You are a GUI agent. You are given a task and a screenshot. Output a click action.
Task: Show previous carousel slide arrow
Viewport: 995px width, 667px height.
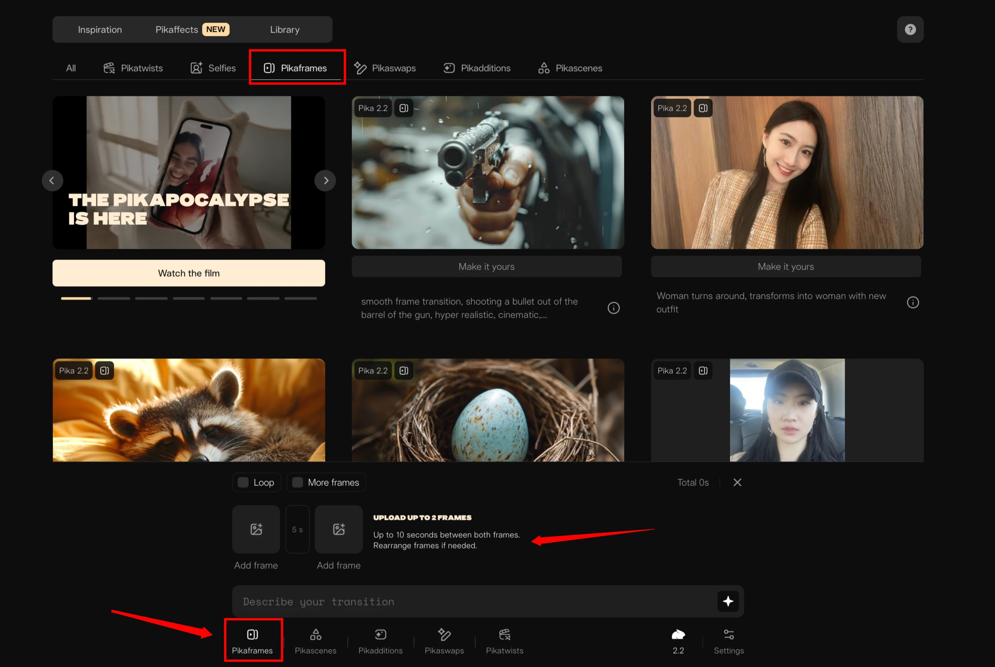click(x=52, y=180)
